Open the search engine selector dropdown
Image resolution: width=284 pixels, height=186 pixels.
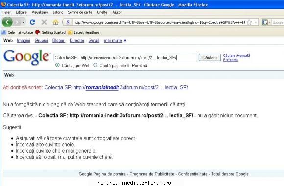(x=266, y=22)
